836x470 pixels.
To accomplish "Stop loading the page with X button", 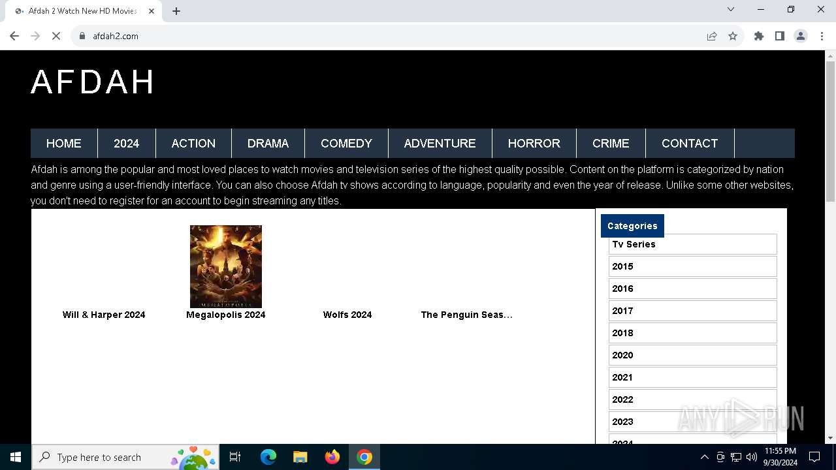I will click(x=56, y=36).
